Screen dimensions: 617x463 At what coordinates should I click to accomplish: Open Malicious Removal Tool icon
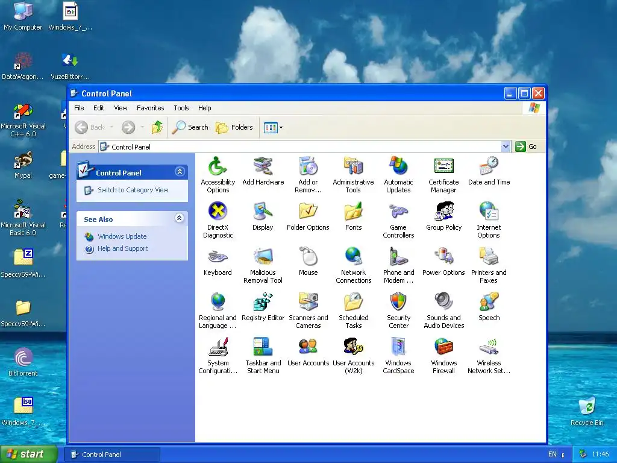point(263,265)
